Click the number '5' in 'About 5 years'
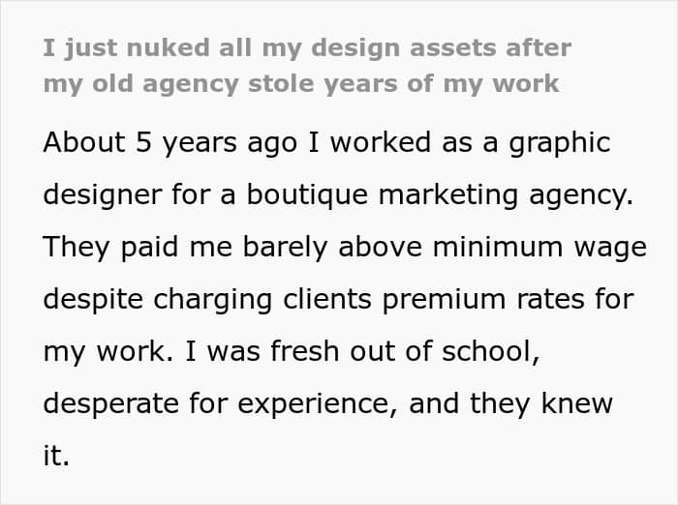Image resolution: width=678 pixels, height=505 pixels. tap(143, 143)
